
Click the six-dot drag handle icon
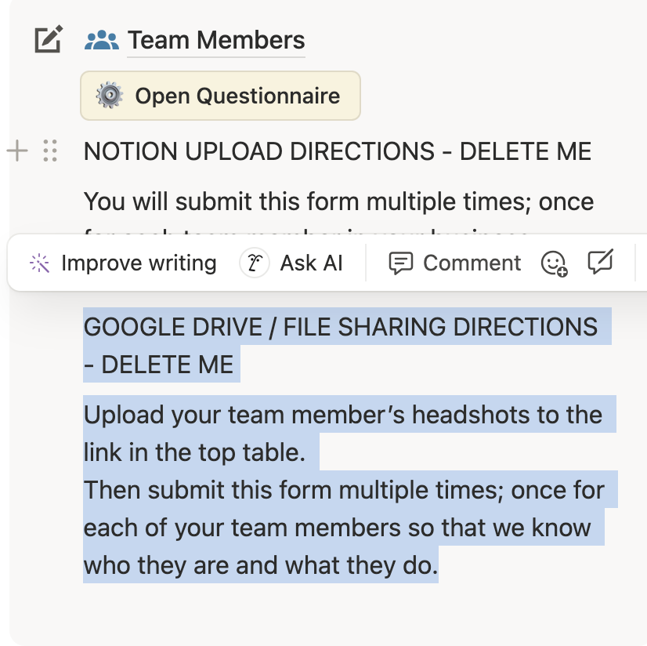click(x=50, y=151)
